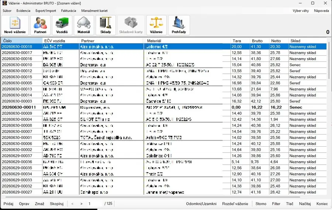The height and width of the screenshot is (210, 332).
Task: Select row 20260630-00010
Action: tap(164, 65)
